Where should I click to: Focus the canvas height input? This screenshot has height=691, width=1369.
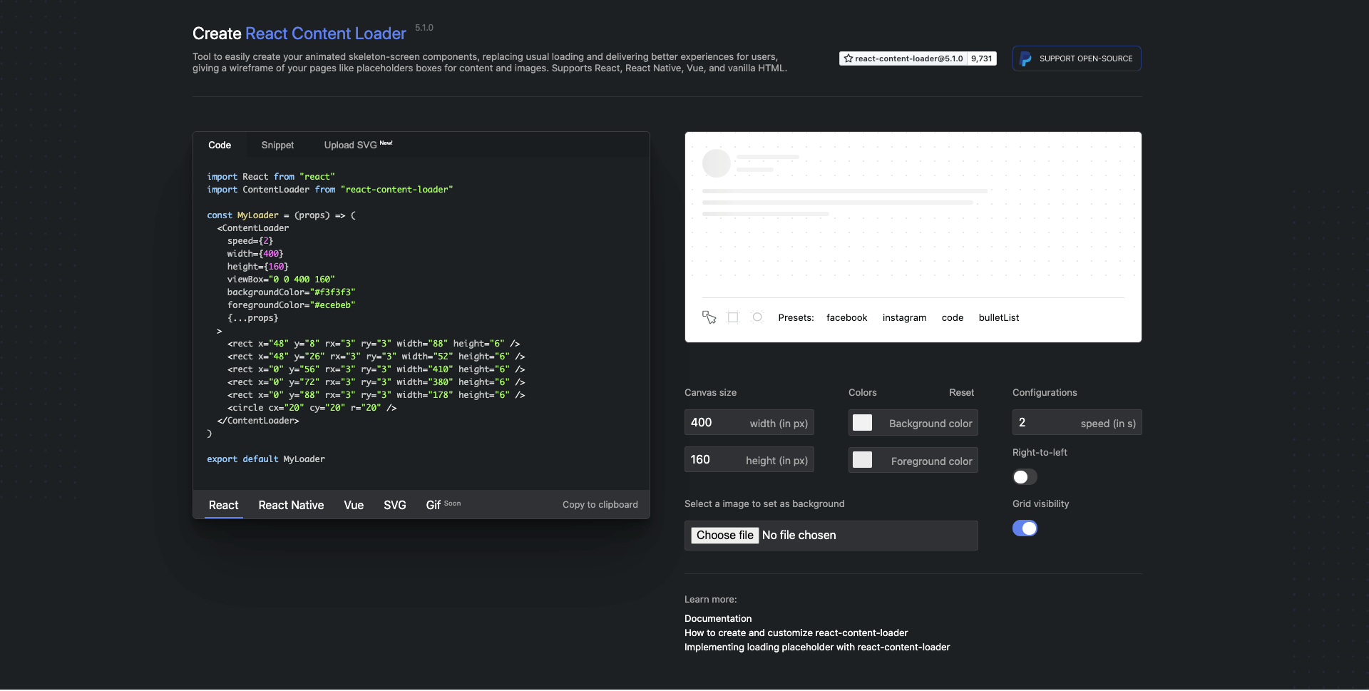click(x=749, y=460)
